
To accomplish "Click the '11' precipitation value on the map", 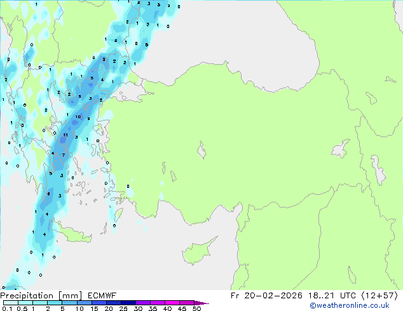I will [x=65, y=135].
